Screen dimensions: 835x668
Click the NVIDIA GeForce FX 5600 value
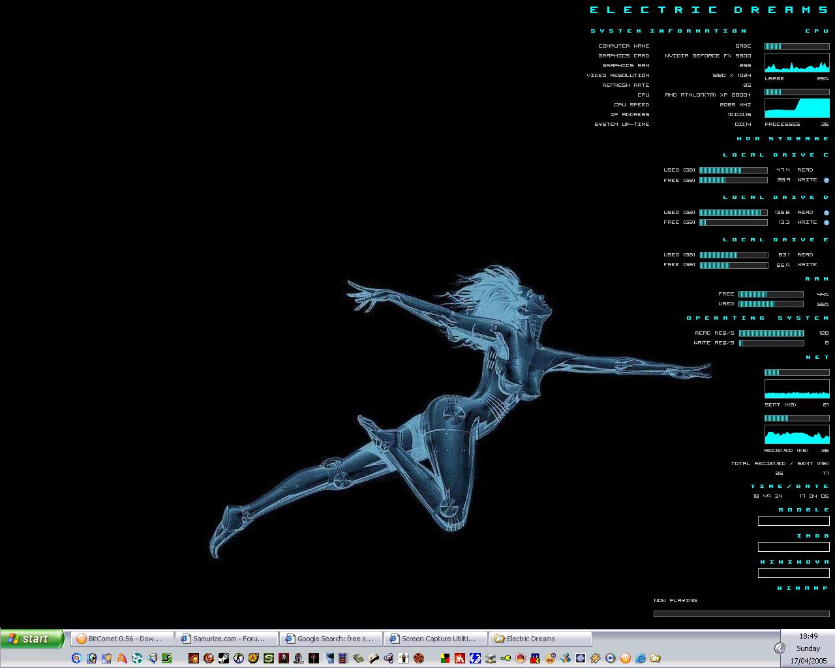tap(708, 56)
